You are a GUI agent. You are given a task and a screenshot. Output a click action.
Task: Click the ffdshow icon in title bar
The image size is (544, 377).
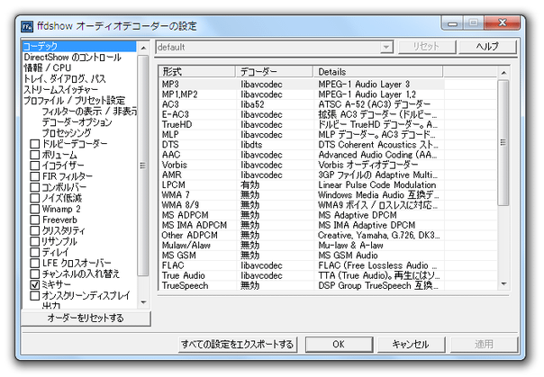click(x=27, y=26)
